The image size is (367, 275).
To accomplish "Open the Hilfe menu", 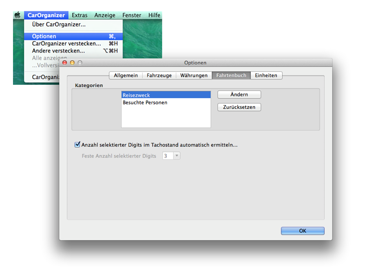I will 154,15.
